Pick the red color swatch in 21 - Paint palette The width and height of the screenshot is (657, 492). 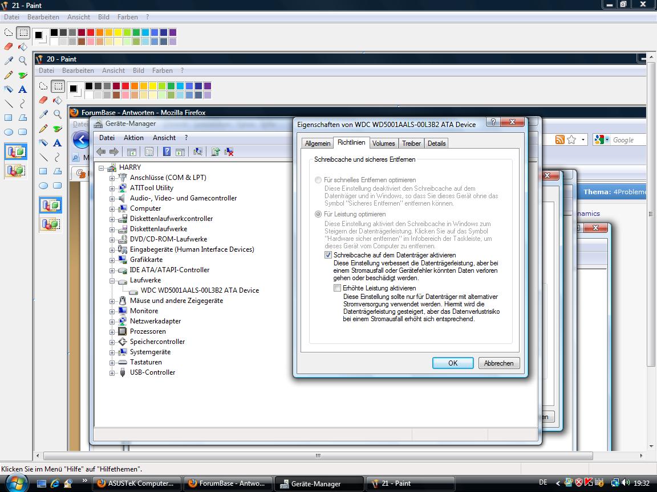(91, 32)
